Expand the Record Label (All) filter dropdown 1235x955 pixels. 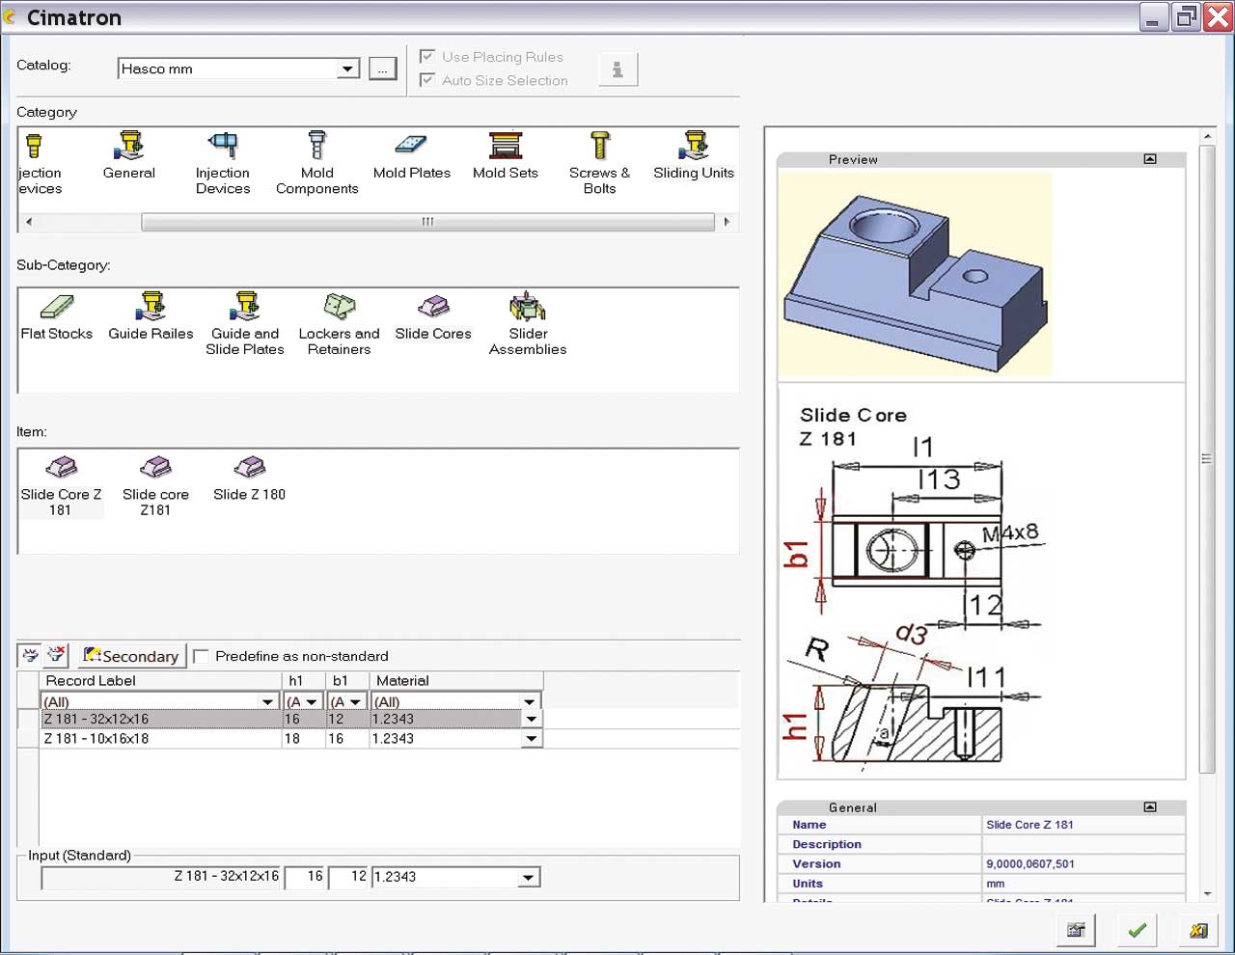(268, 702)
